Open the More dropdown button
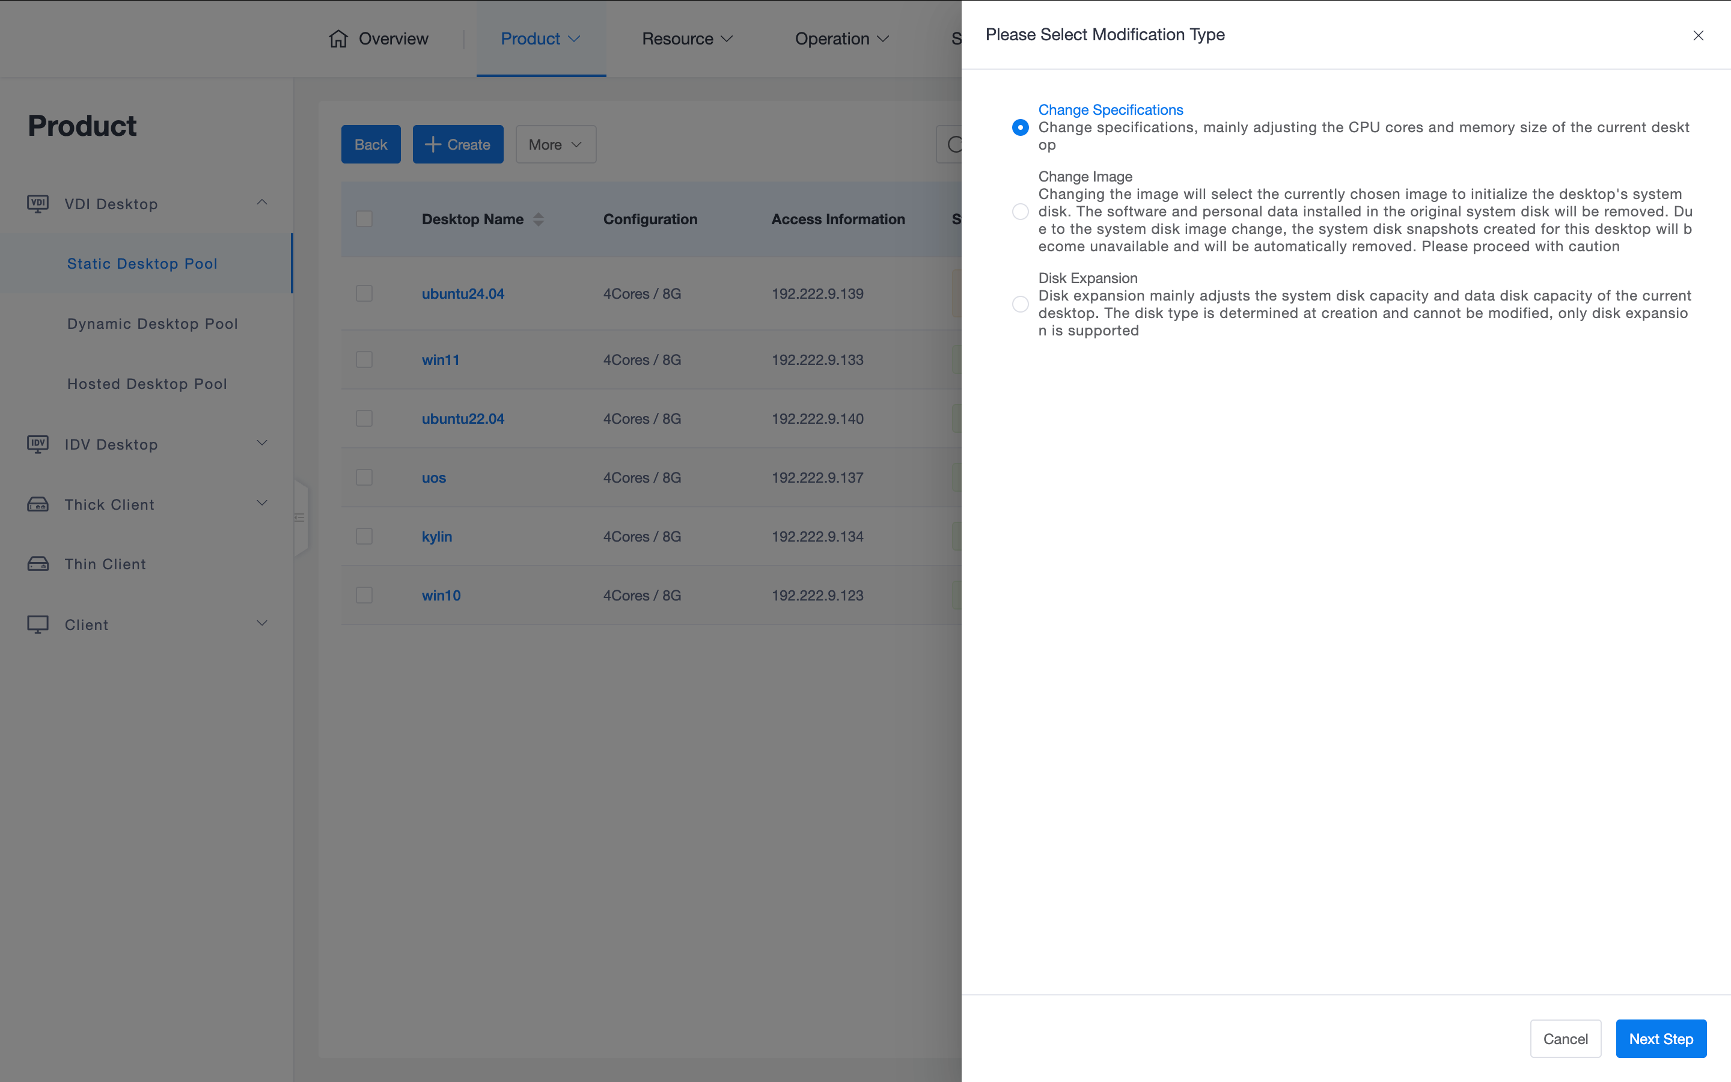The height and width of the screenshot is (1082, 1731). (555, 144)
